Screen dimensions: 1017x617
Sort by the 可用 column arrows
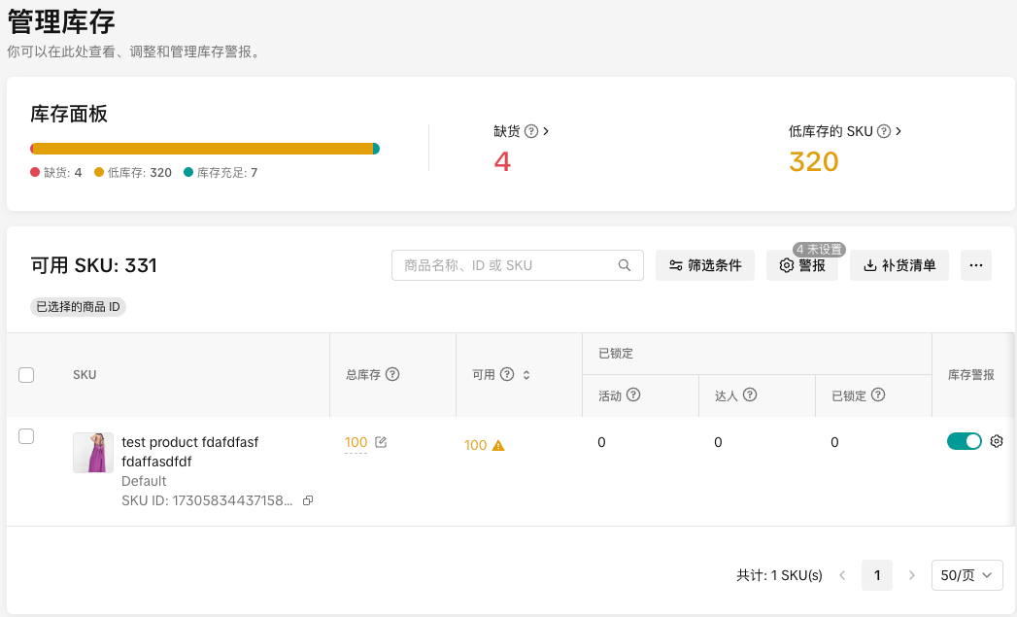(x=526, y=375)
